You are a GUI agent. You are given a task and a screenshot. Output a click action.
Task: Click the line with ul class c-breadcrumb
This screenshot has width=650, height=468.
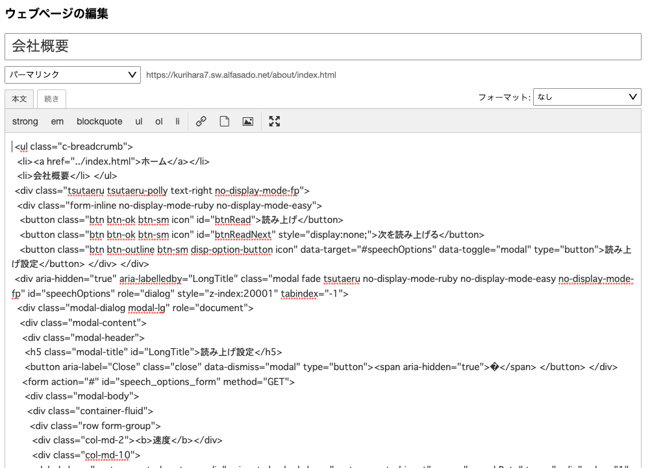pos(74,146)
